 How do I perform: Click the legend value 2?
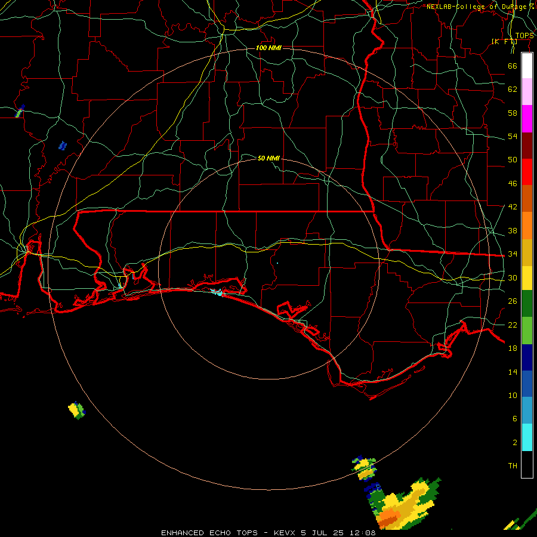click(x=515, y=443)
